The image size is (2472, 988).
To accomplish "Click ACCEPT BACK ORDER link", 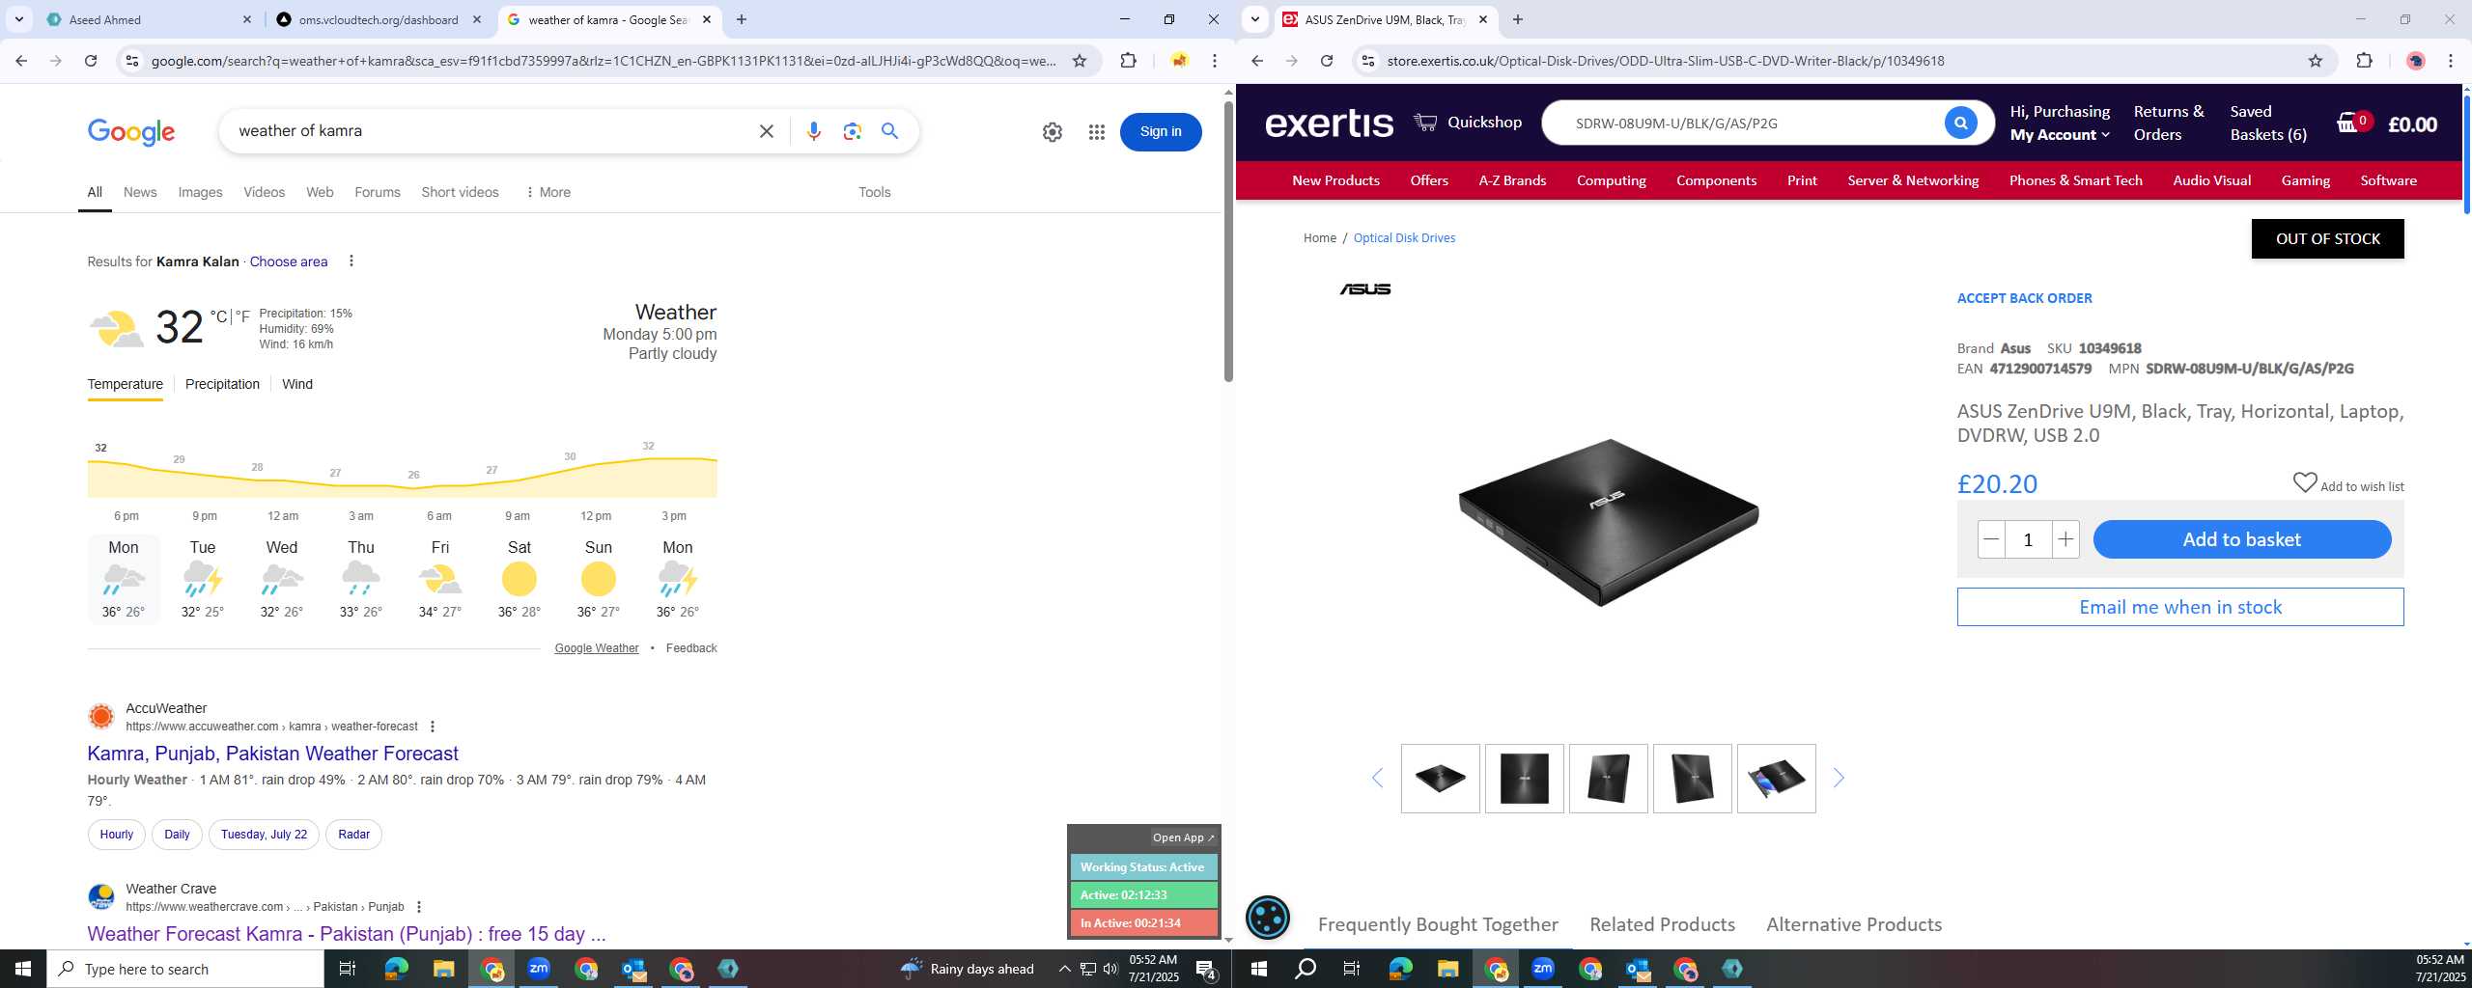I will (2024, 298).
